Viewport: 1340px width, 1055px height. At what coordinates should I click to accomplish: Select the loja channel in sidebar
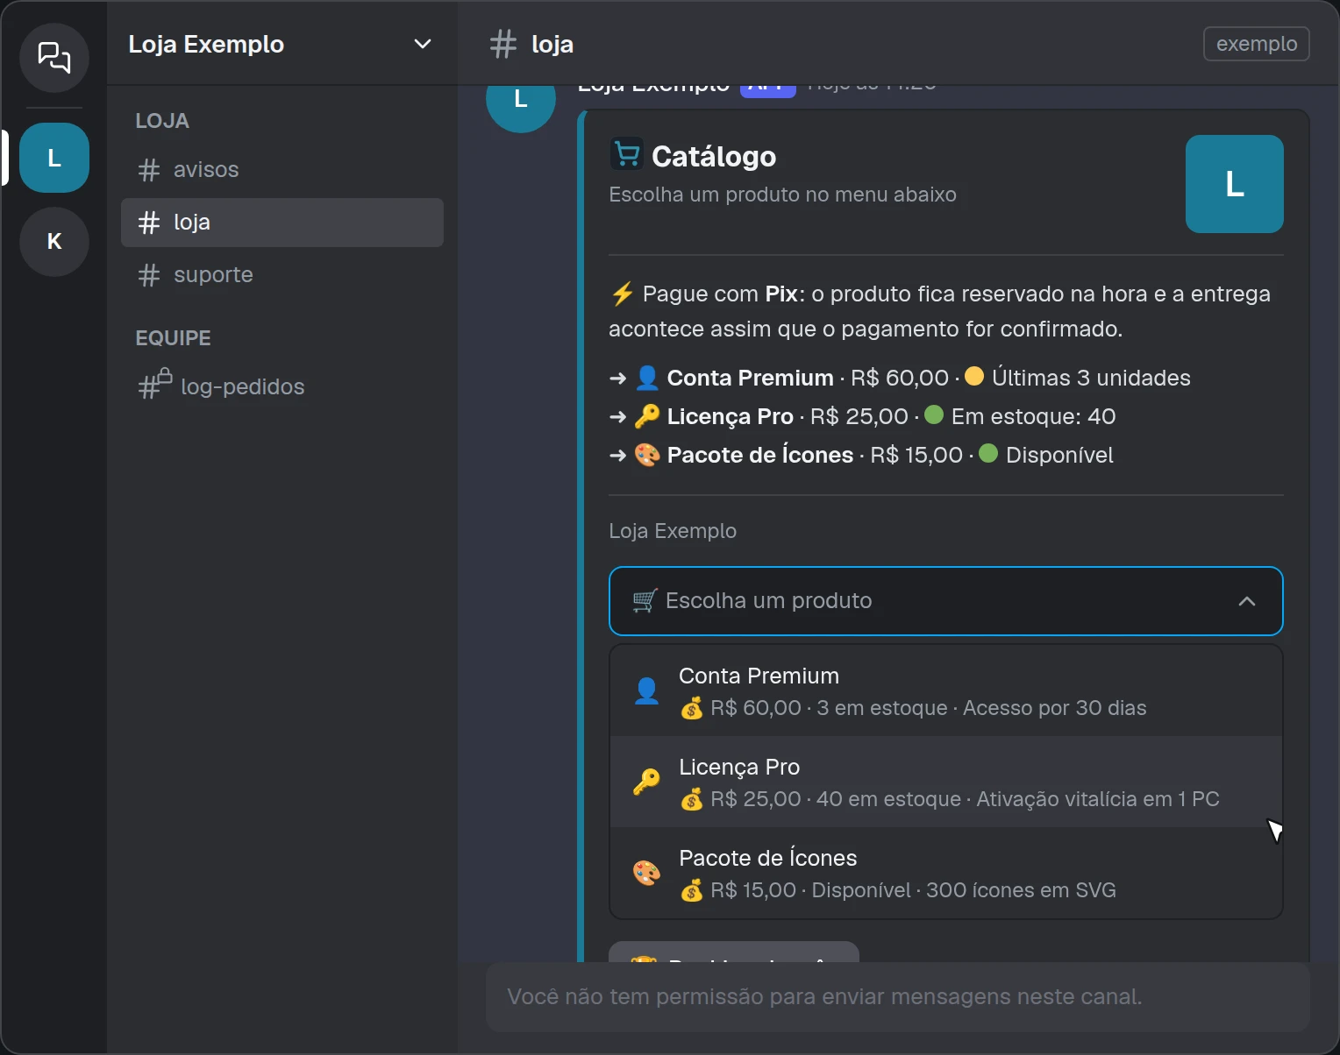(282, 223)
